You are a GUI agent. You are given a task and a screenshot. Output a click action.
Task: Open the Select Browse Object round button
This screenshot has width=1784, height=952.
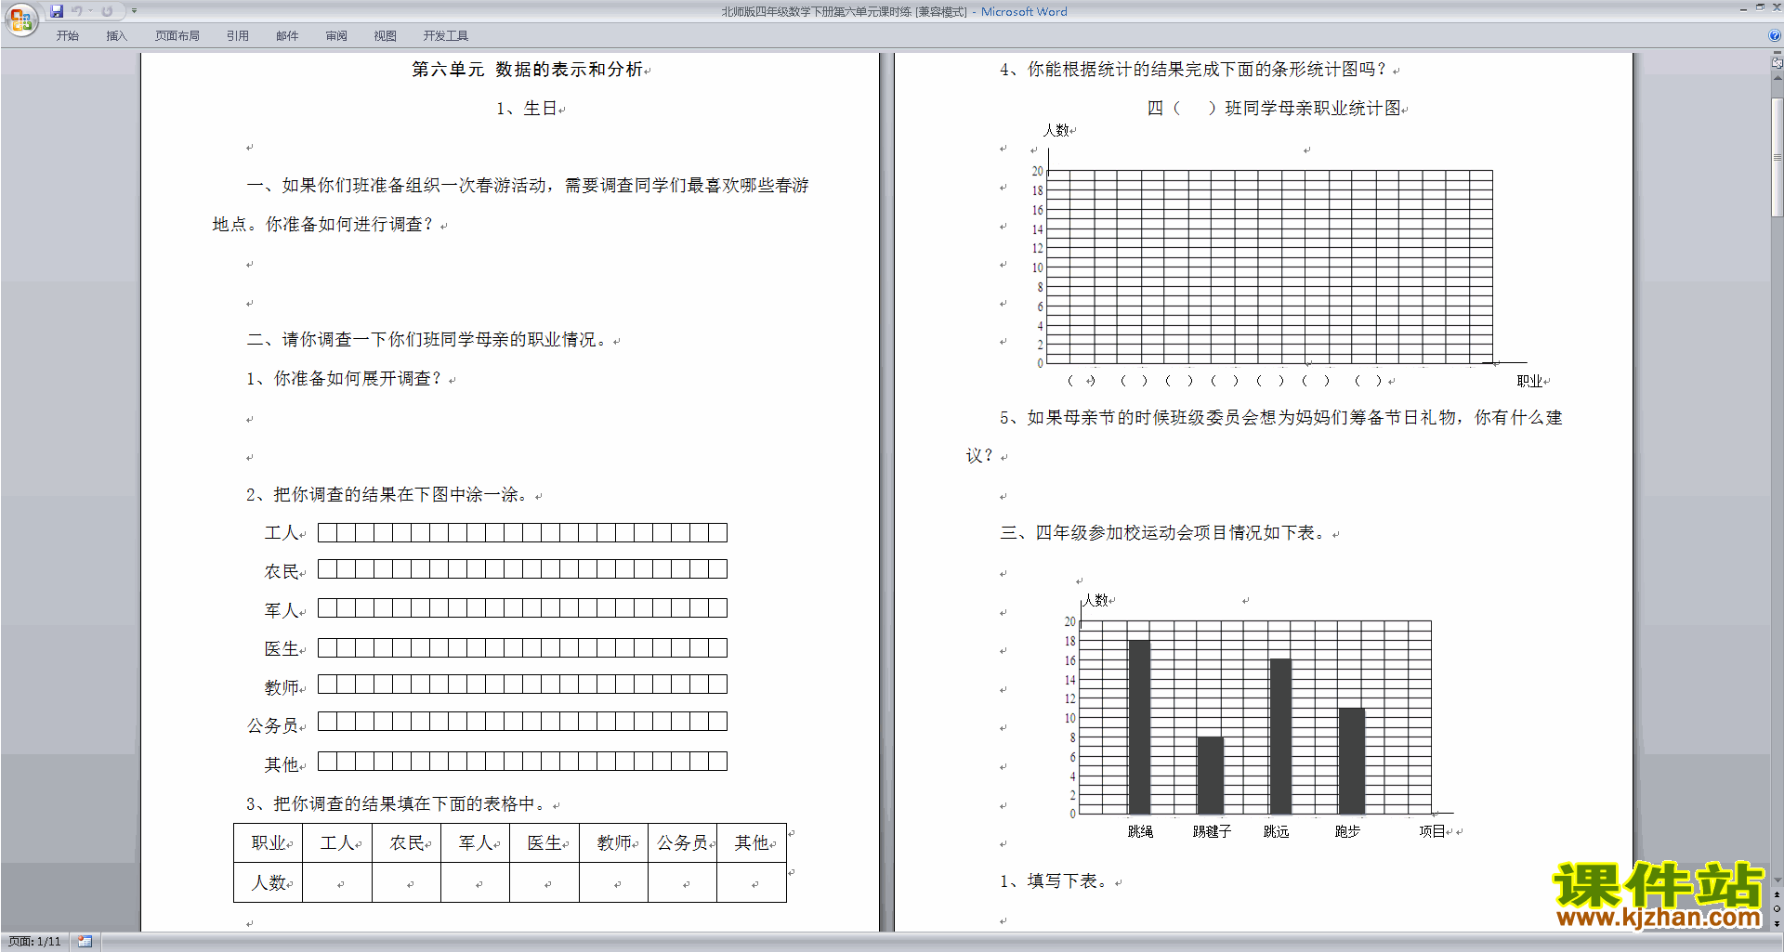tap(1777, 908)
